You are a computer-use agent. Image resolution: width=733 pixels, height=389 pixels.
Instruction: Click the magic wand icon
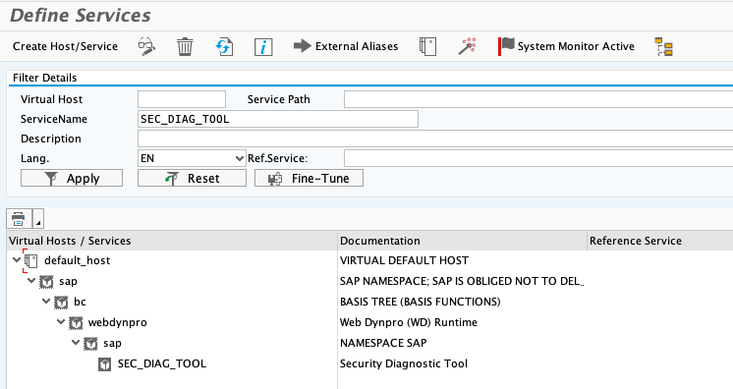click(x=467, y=47)
